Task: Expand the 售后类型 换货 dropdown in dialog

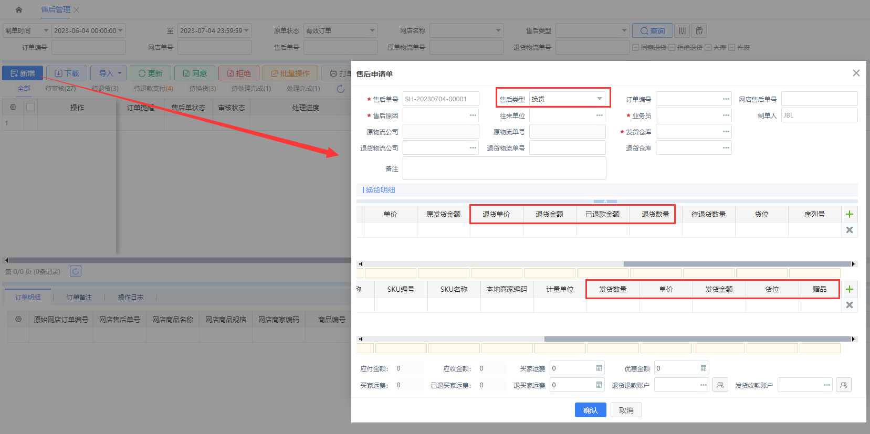Action: click(600, 99)
